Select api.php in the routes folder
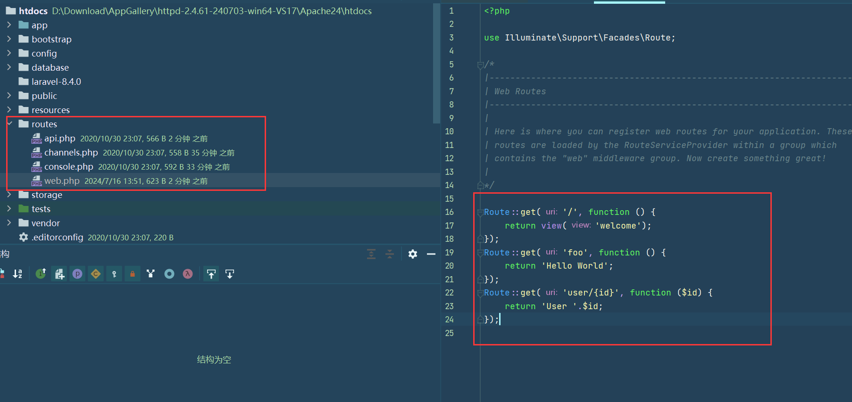 tap(60, 139)
